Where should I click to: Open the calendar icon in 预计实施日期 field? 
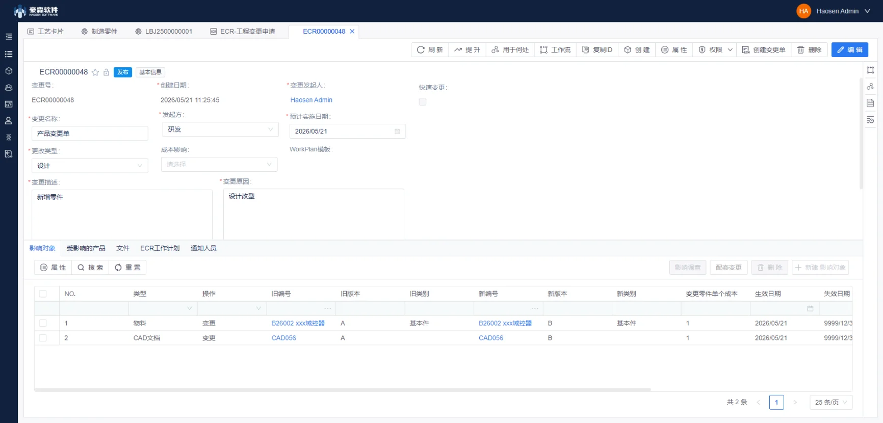click(x=398, y=131)
